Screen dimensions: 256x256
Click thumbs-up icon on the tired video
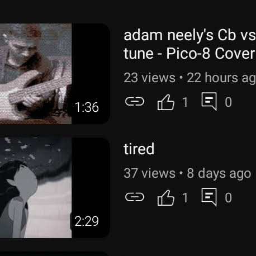pos(166,198)
